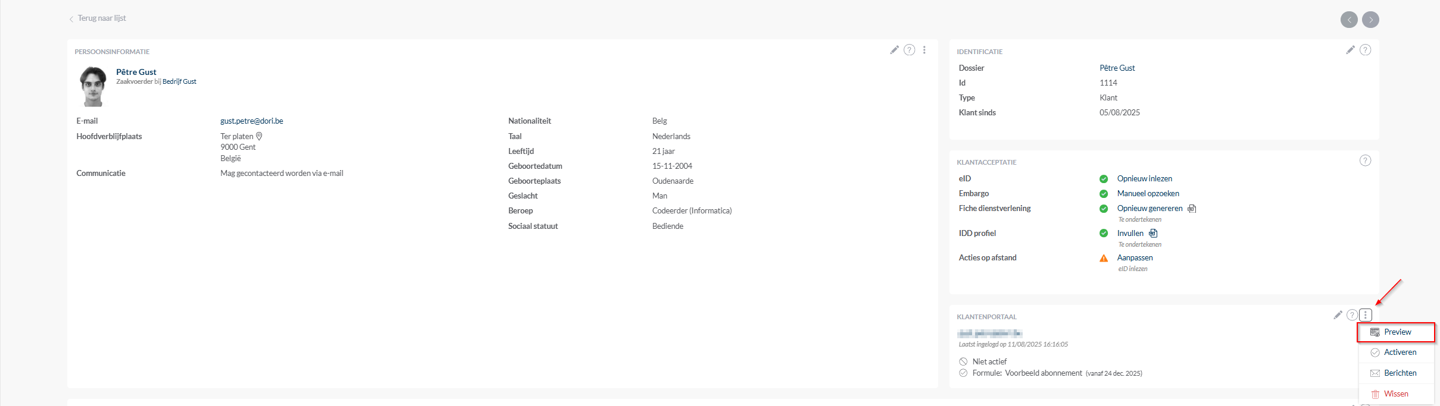The height and width of the screenshot is (406, 1440).
Task: Select Preview from the Klantenportaal menu
Action: tap(1397, 332)
